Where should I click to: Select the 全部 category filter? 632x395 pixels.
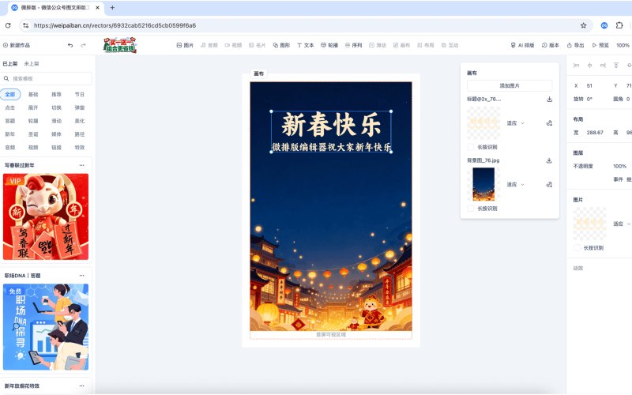tap(10, 94)
